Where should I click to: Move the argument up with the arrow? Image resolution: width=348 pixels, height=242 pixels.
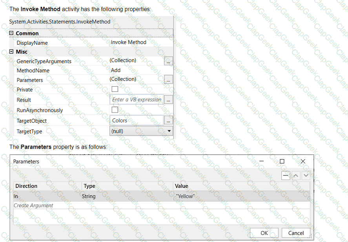[295, 176]
